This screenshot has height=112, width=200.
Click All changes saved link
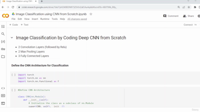click(x=77, y=19)
